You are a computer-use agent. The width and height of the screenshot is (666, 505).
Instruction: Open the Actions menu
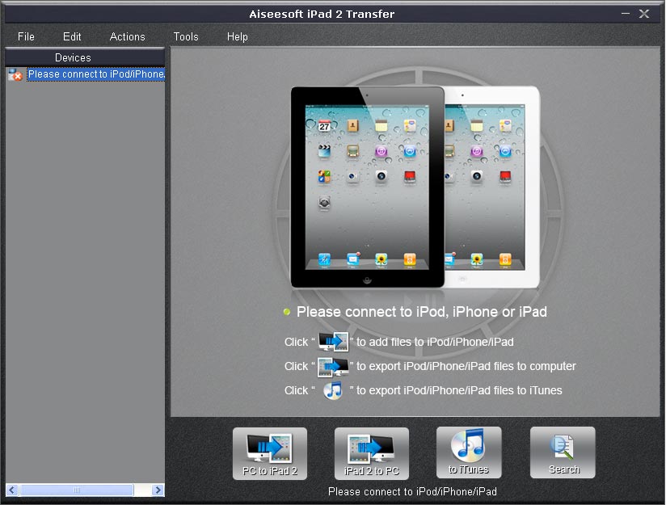127,36
